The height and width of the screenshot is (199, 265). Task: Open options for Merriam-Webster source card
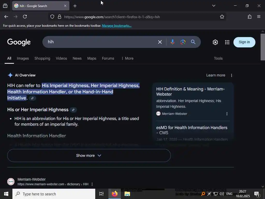click(x=227, y=114)
